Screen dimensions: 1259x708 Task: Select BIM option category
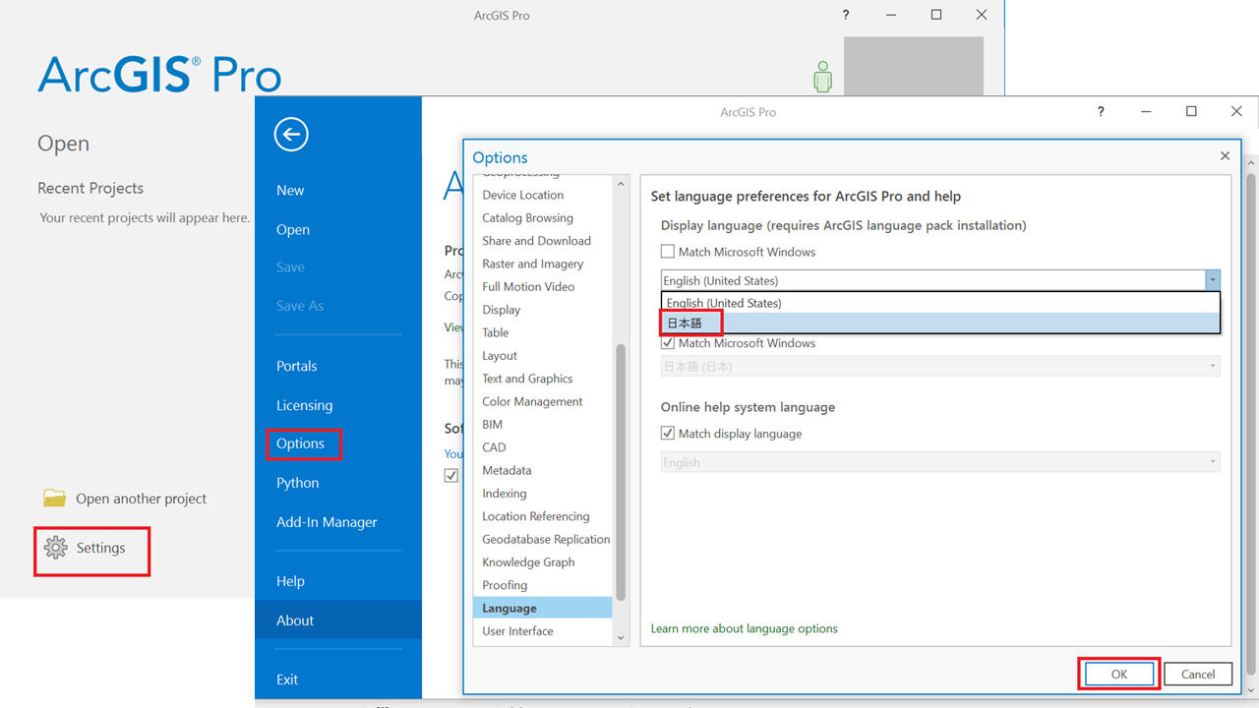[492, 425]
